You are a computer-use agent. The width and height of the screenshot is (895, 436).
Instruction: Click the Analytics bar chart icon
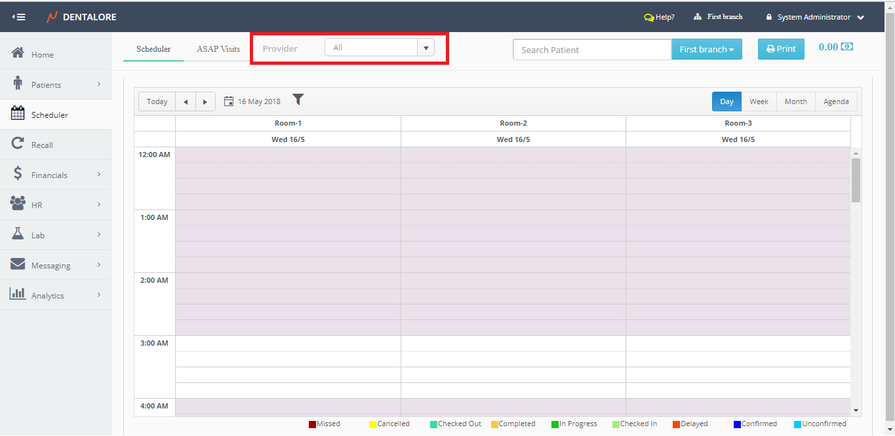coord(18,294)
